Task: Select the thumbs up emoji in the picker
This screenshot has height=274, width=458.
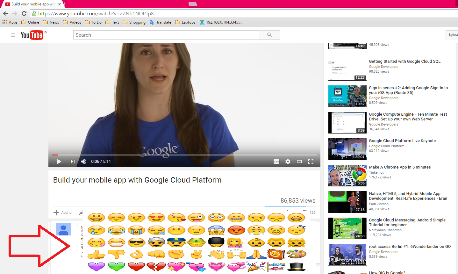Action: (96, 254)
